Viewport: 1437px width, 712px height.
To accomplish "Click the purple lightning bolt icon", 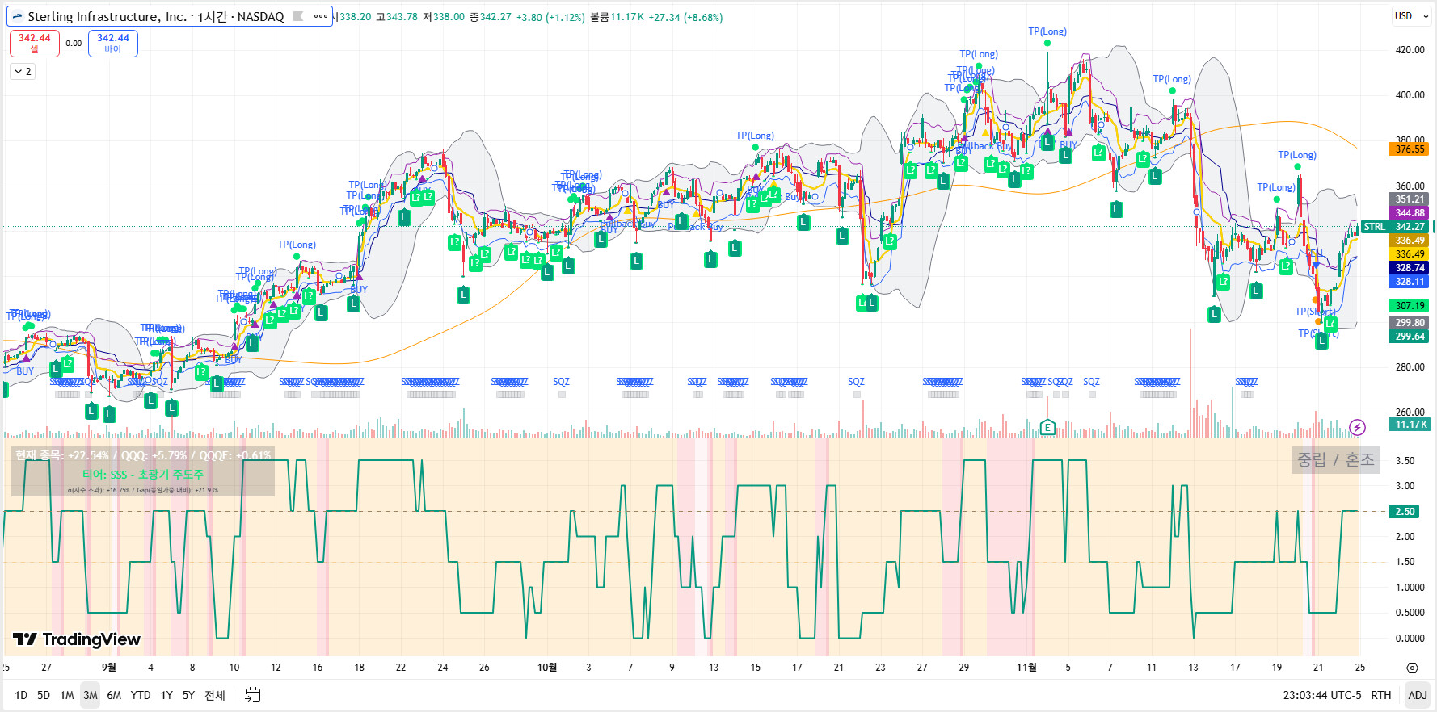I will click(x=1357, y=427).
